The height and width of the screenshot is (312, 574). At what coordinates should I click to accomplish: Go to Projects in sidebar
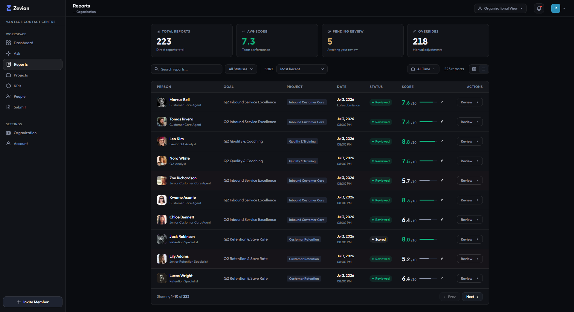coord(33,75)
